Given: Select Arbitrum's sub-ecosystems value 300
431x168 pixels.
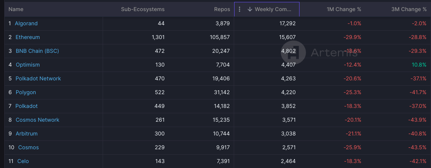Looking at the screenshot, I should click(160, 134).
